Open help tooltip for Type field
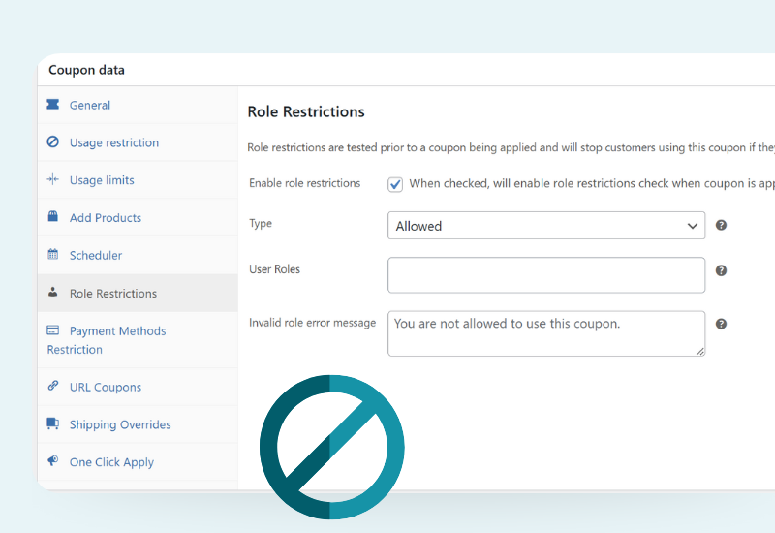The height and width of the screenshot is (533, 775). pyautogui.click(x=721, y=225)
